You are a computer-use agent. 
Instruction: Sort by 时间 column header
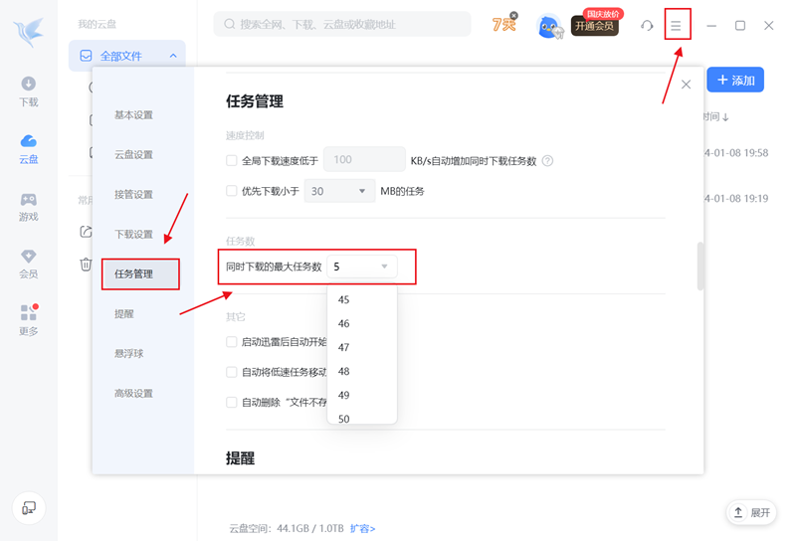click(x=716, y=116)
